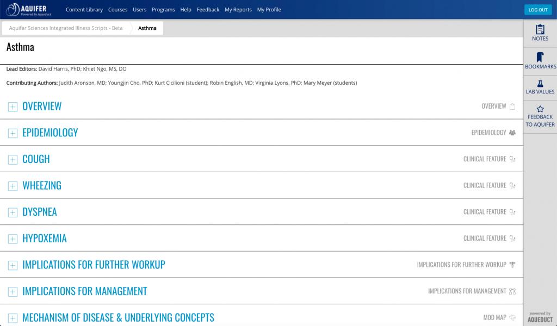The image size is (557, 326).
Task: Click the Implications for Management flow icon
Action: [512, 291]
